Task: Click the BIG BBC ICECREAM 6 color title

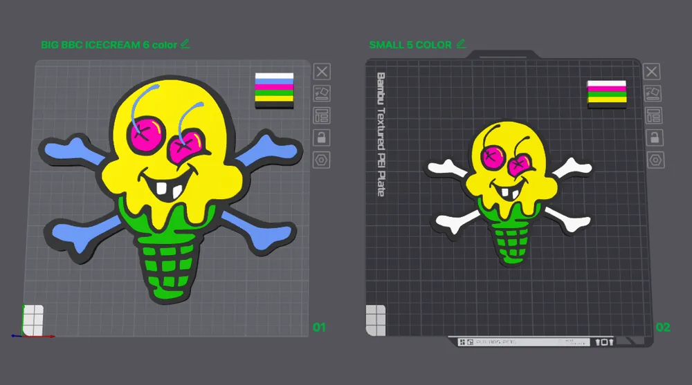Action: point(109,45)
